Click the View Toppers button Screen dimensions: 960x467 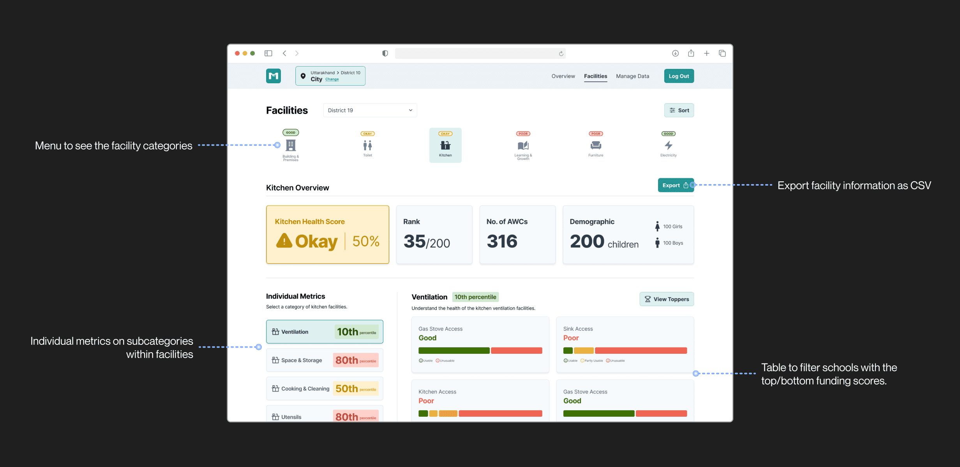click(x=666, y=299)
